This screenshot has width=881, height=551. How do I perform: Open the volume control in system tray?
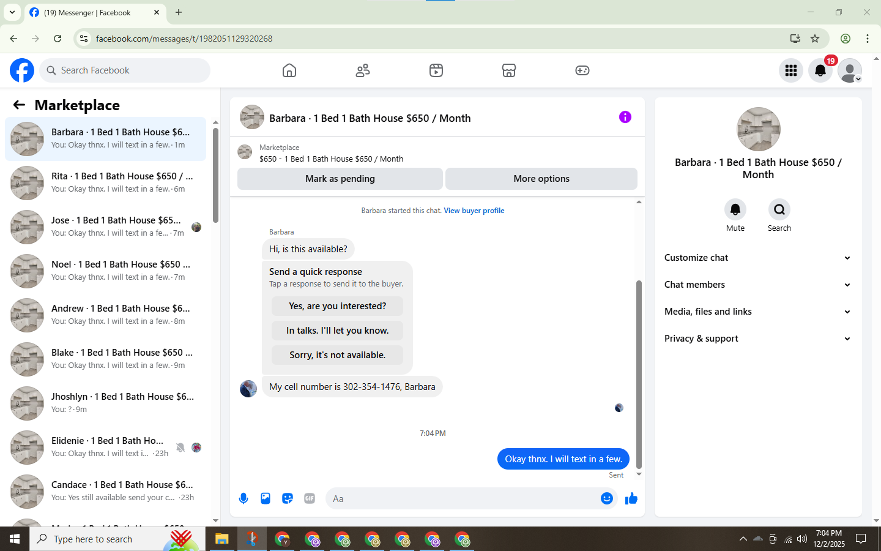click(x=802, y=539)
